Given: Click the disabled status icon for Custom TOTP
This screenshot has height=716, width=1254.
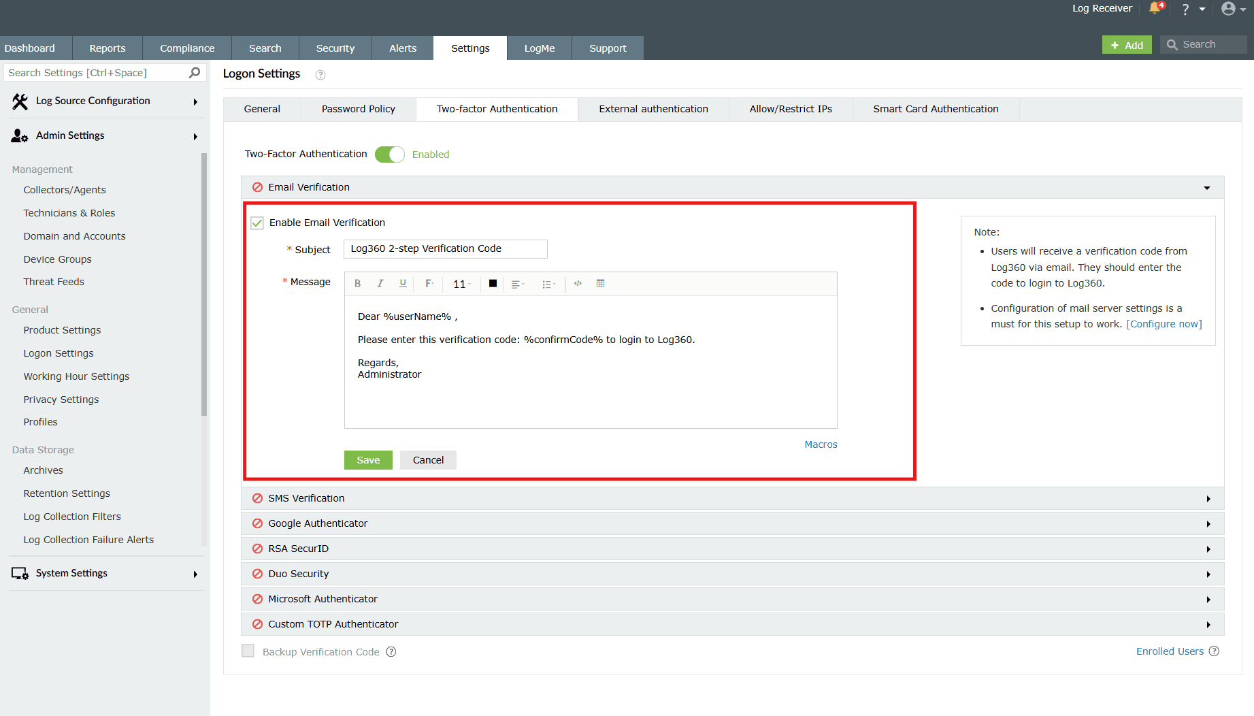Looking at the screenshot, I should tap(257, 624).
